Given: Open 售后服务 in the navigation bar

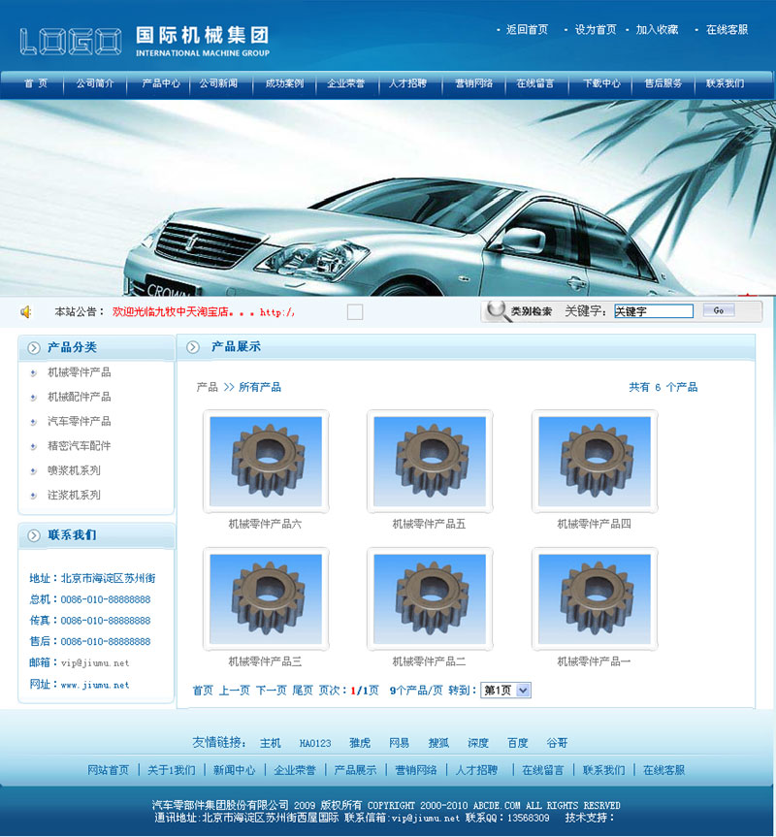Looking at the screenshot, I should point(663,83).
